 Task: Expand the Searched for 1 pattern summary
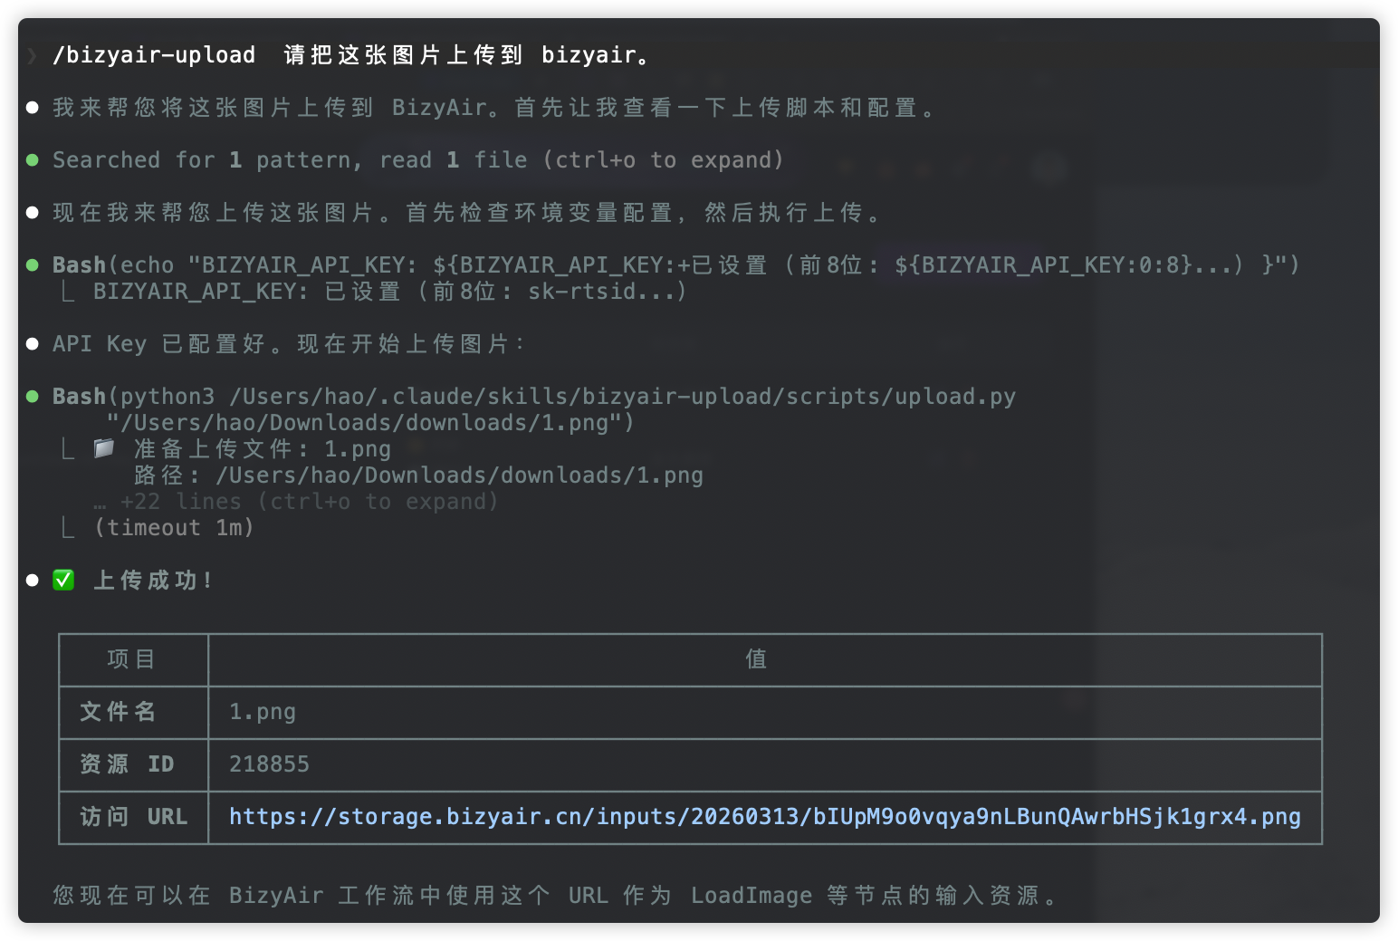[417, 160]
